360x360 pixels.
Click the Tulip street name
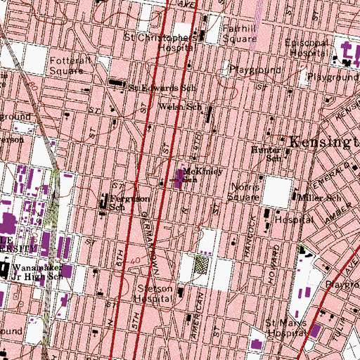339,328
